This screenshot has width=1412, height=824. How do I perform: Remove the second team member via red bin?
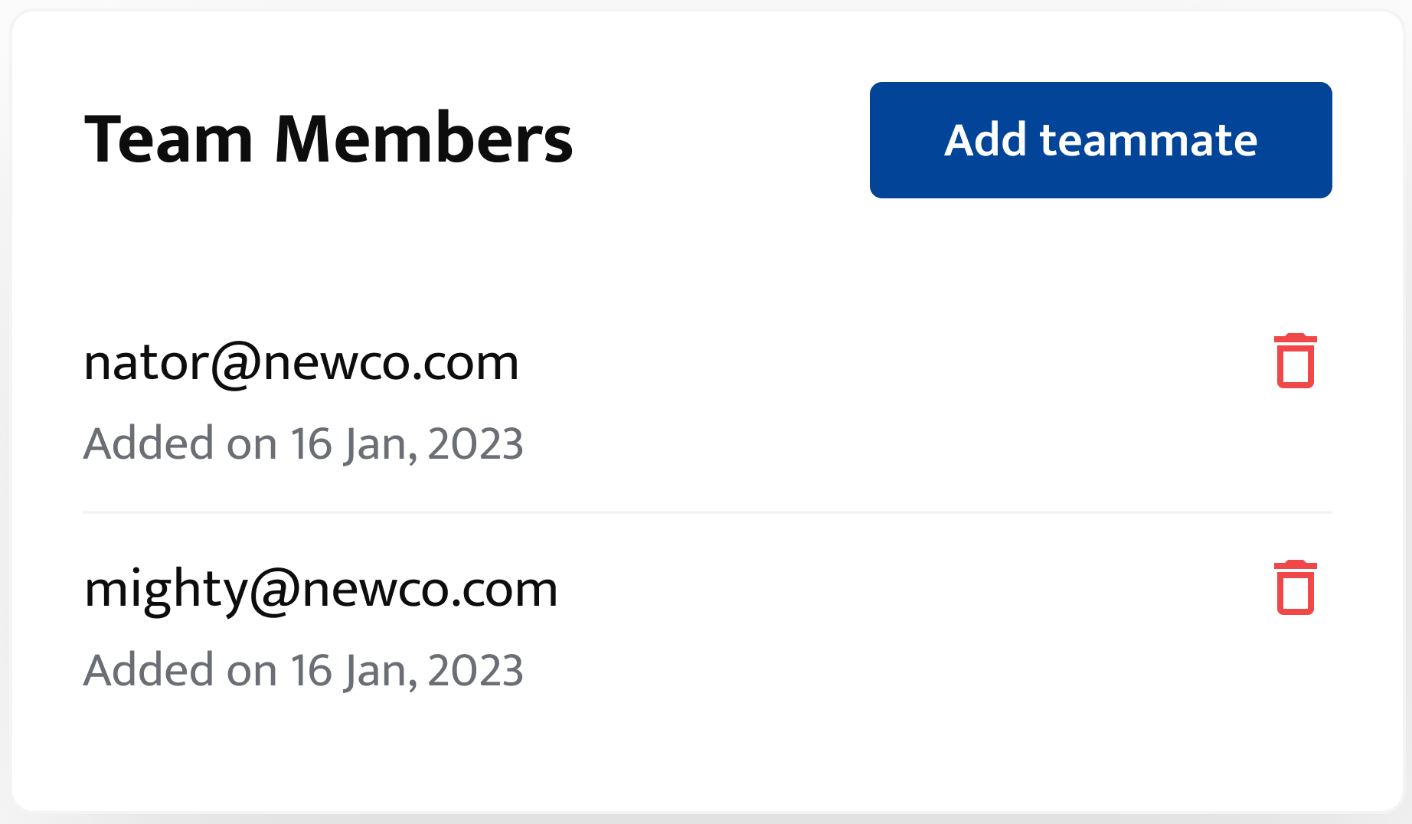(x=1295, y=588)
